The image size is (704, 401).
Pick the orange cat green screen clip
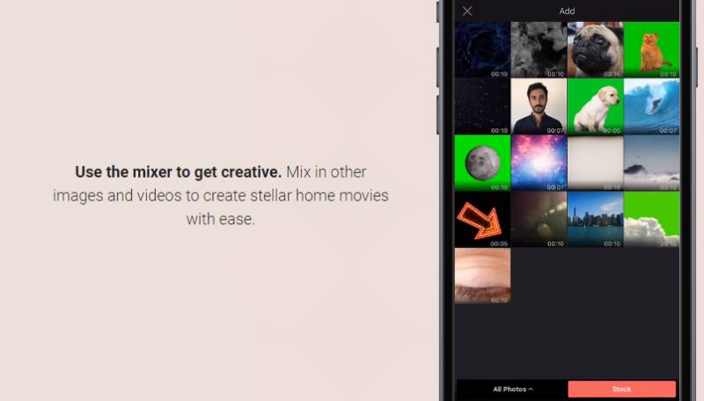click(651, 50)
